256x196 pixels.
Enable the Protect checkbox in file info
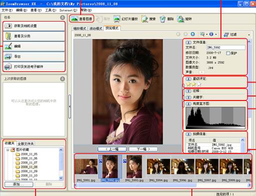click(228, 53)
